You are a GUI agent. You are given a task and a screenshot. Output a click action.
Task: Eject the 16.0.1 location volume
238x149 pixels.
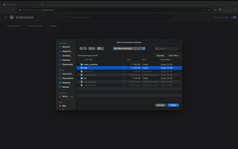pos(72,96)
